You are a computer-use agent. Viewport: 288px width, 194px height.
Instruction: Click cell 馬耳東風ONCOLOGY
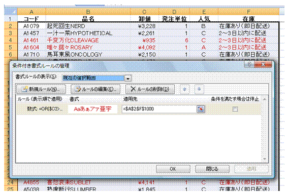(88, 55)
